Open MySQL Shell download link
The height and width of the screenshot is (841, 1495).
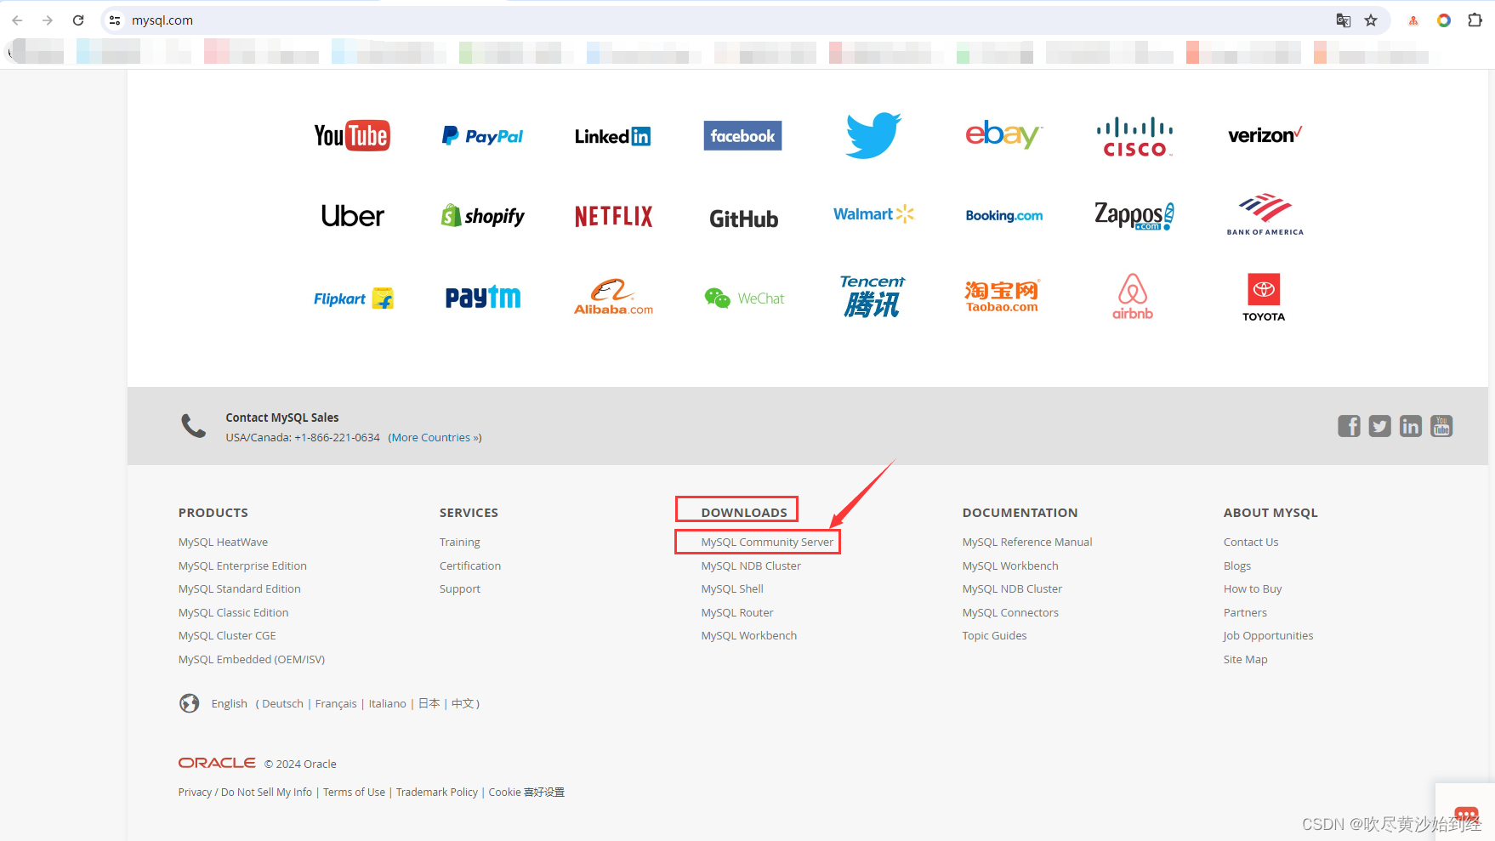(x=732, y=588)
